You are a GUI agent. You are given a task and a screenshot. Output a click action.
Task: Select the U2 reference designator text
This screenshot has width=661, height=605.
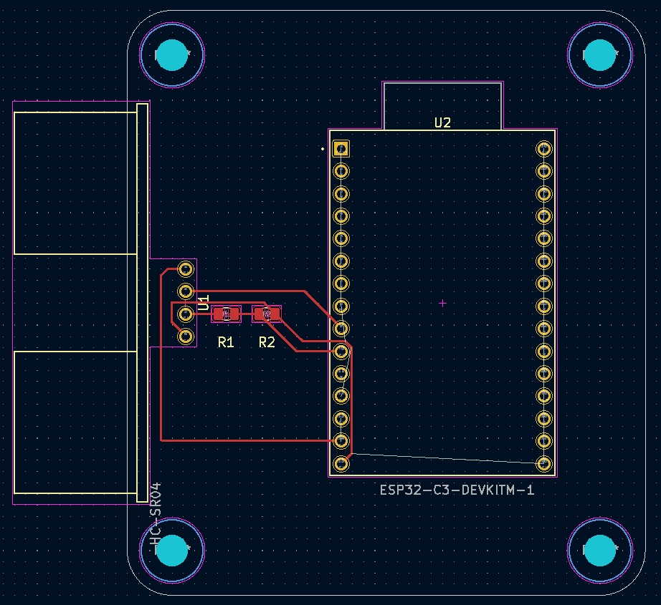[442, 122]
